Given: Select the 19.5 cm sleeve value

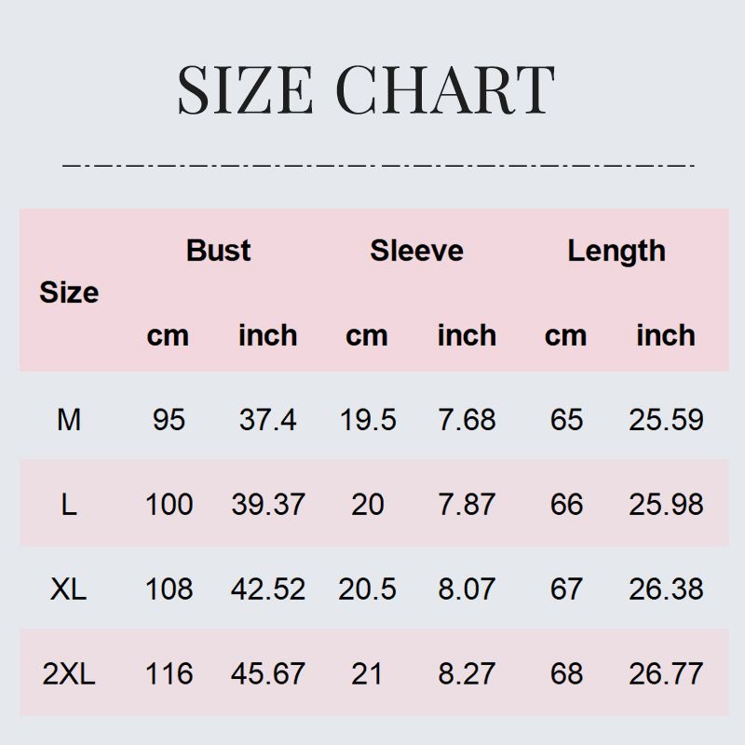Looking at the screenshot, I should [368, 420].
